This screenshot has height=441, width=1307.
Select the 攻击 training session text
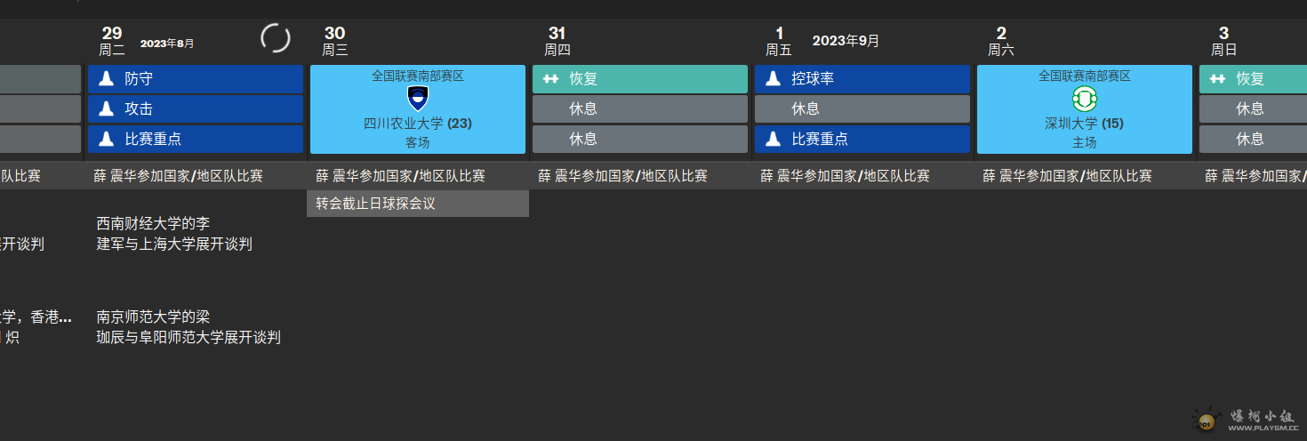pyautogui.click(x=140, y=109)
